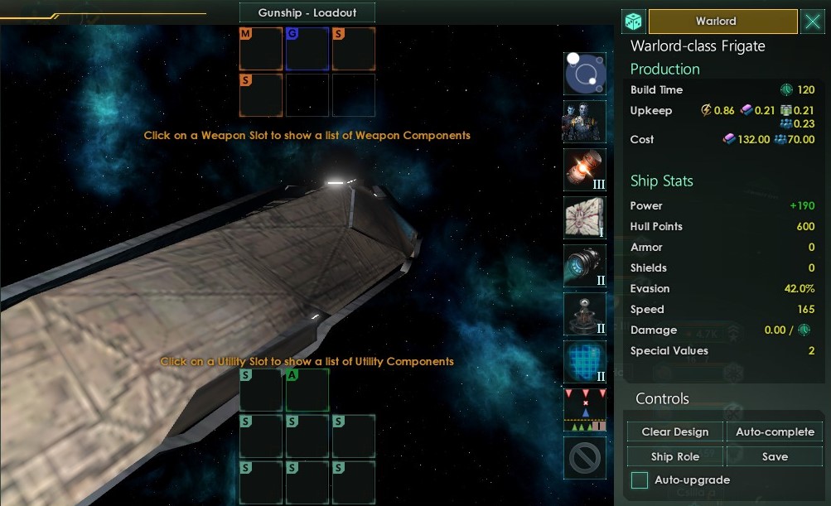Image resolution: width=831 pixels, height=506 pixels.
Task: Click the Clear Design button
Action: pyautogui.click(x=674, y=431)
